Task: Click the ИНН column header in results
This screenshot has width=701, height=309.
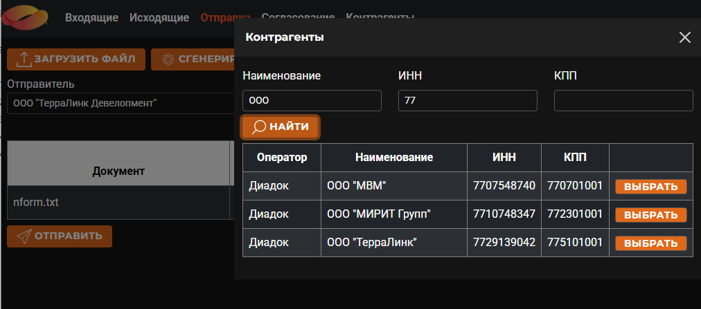Action: point(504,158)
